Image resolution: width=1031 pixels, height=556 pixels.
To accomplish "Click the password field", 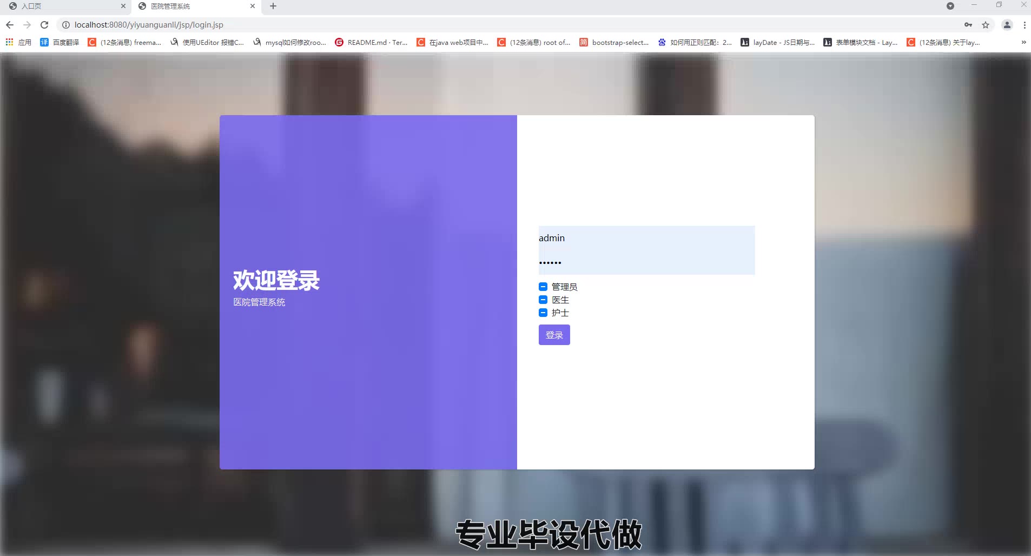I will [x=646, y=263].
